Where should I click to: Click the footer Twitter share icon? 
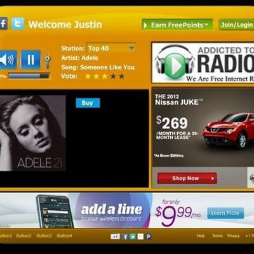[x=133, y=236]
